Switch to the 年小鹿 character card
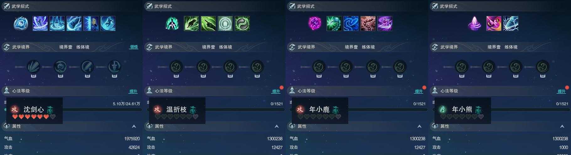Image resolution: width=571 pixels, height=155 pixels. coord(320,111)
